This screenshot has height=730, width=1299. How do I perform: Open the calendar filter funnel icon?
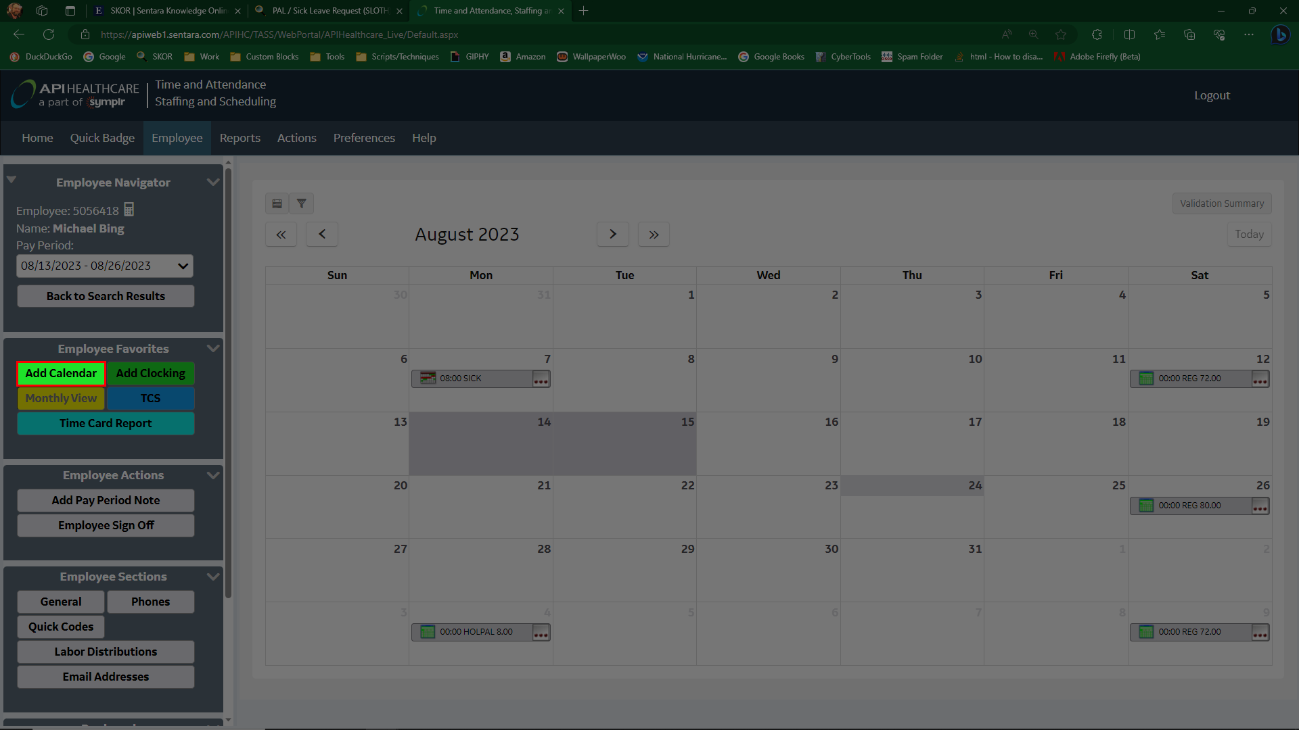[x=302, y=203]
